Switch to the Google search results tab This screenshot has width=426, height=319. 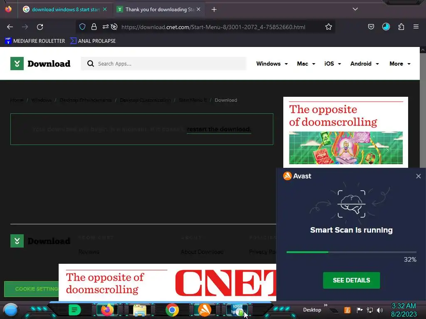coord(64,10)
